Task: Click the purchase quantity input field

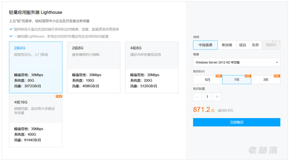Action: coord(207,97)
